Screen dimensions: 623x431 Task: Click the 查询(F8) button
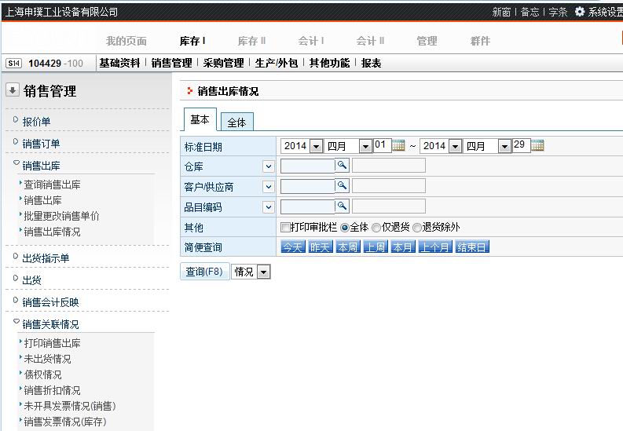pyautogui.click(x=204, y=272)
